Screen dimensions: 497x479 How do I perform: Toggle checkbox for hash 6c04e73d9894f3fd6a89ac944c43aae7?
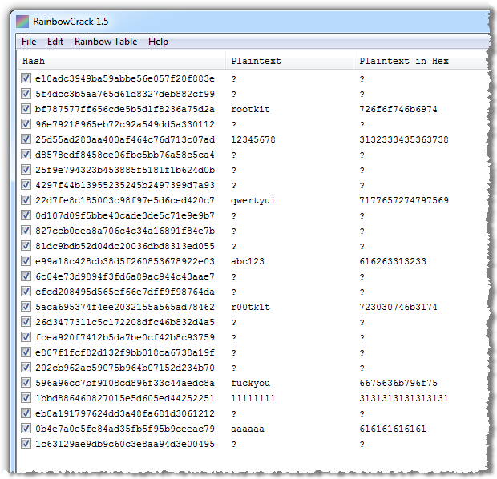[26, 276]
